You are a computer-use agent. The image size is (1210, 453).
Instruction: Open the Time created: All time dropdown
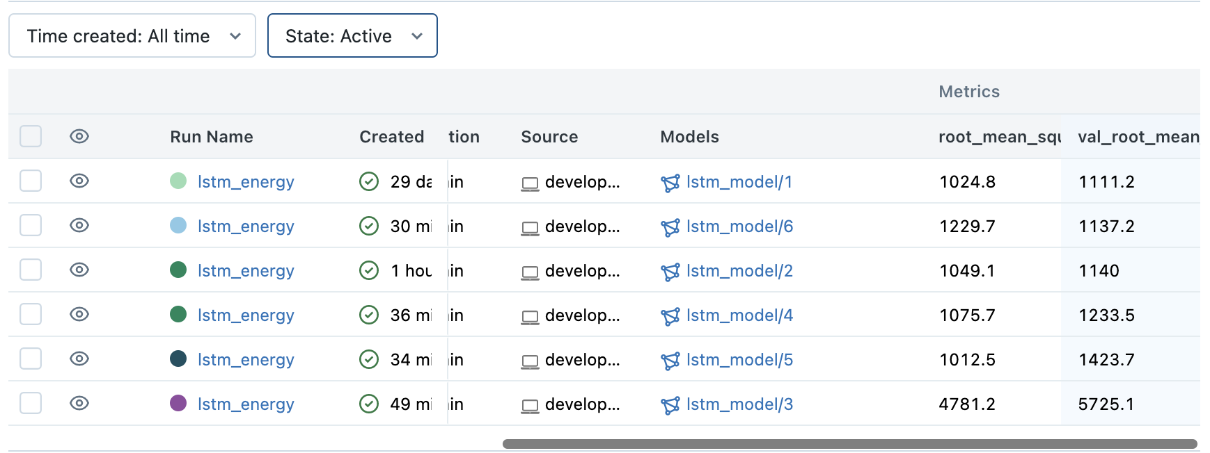coord(132,35)
